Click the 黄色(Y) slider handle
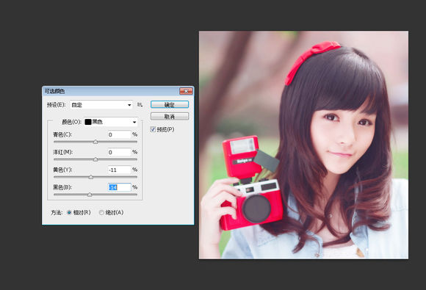Viewport: 426px width, 290px height. 91,177
